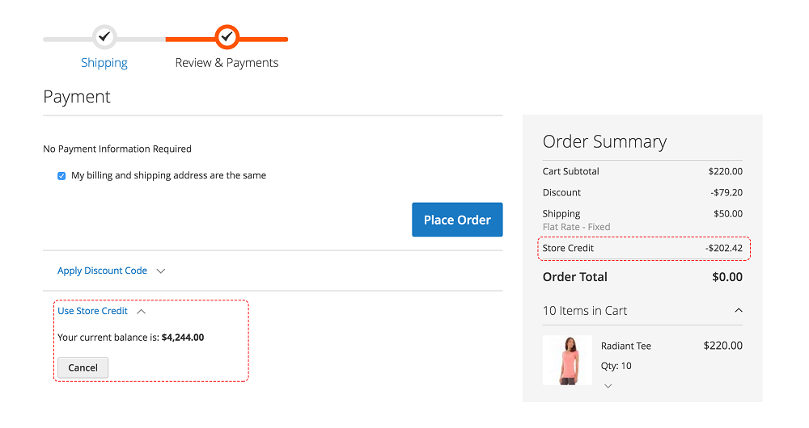
Task: Click the current balance amount $4,244.00
Action: coord(183,338)
